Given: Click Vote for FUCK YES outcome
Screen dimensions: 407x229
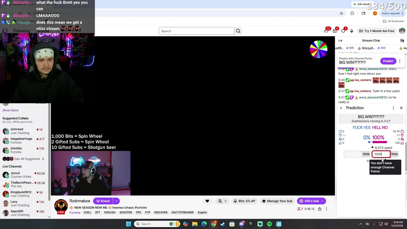Looking at the screenshot, I should 366,154.
